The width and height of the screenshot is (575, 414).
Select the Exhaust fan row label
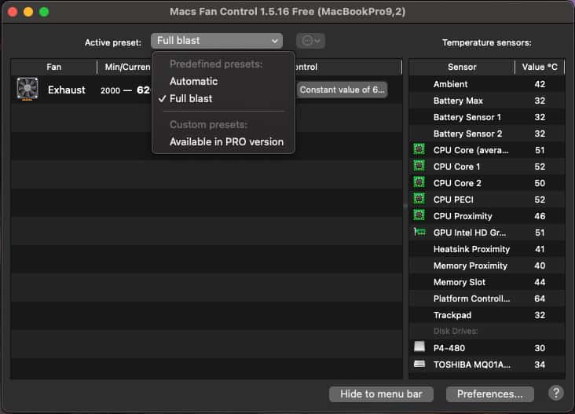[66, 90]
